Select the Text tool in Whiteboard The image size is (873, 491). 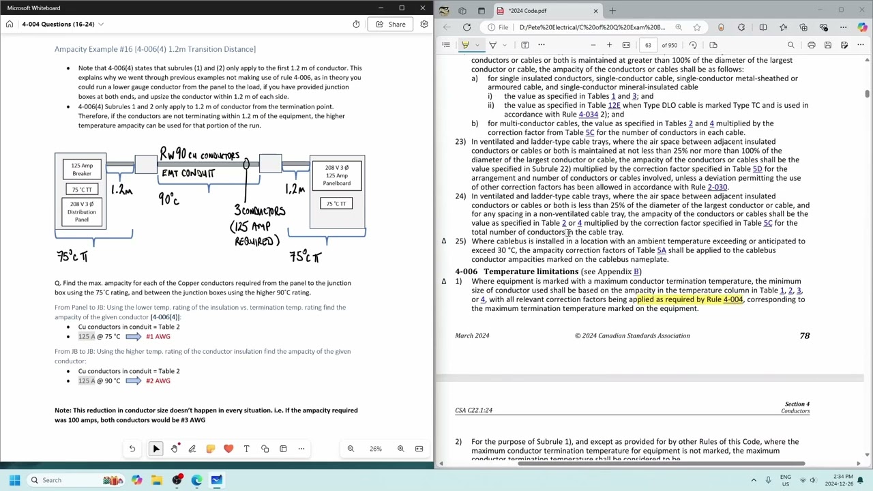coord(246,449)
